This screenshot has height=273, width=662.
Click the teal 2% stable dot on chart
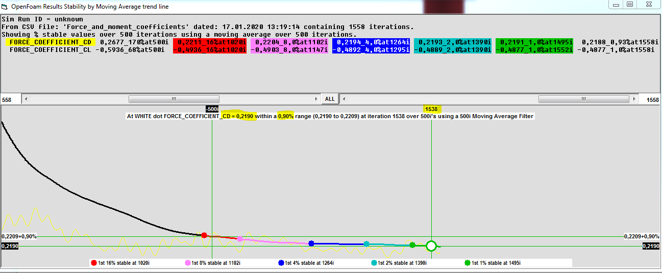(366, 244)
